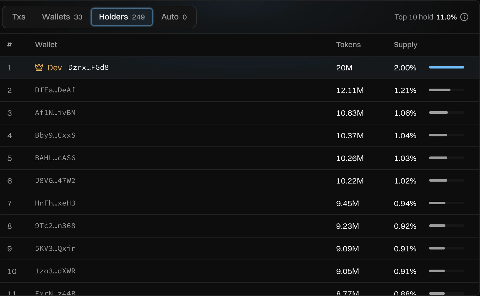This screenshot has width=480, height=296.
Task: Click the blue supply bar for 2.00%
Action: 447,67
